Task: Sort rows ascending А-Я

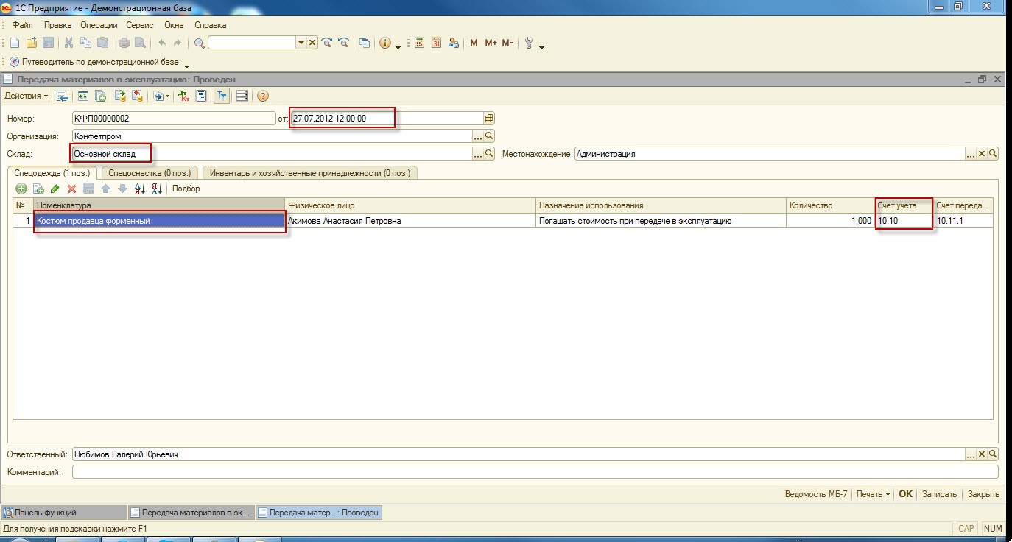Action: coord(140,189)
